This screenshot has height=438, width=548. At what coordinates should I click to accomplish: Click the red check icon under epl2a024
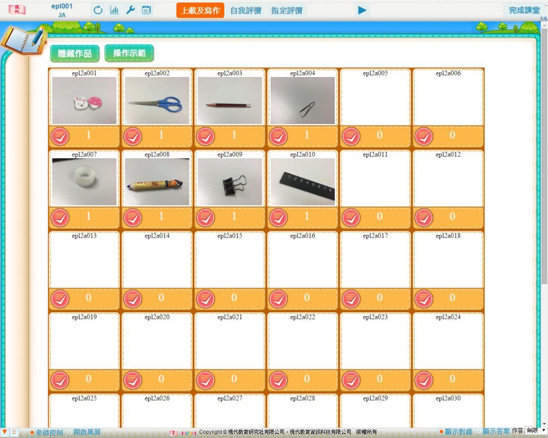[424, 380]
